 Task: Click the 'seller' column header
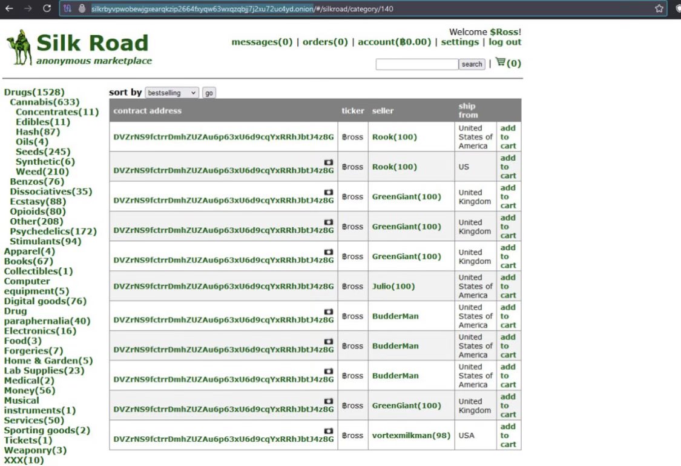383,110
